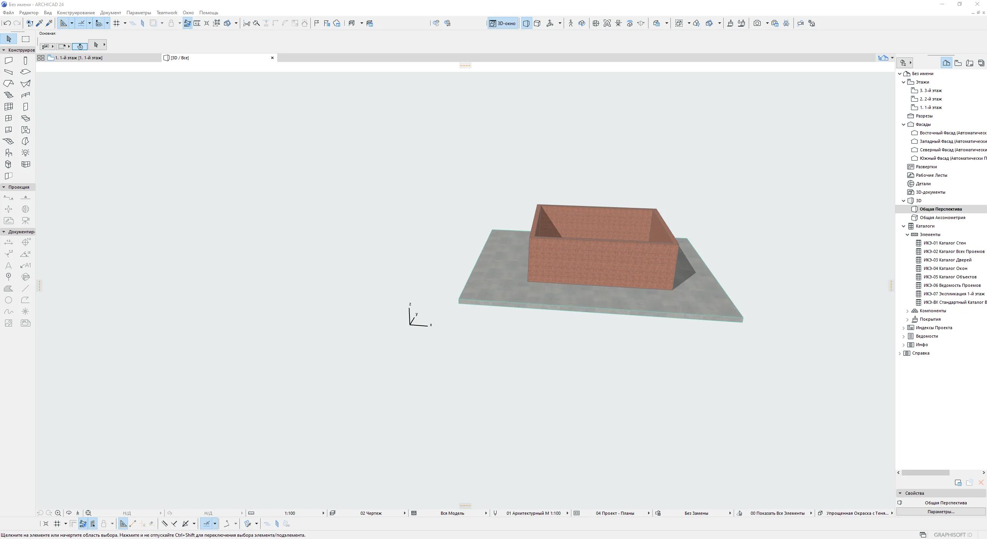Open the Файл menu
The width and height of the screenshot is (987, 539).
point(8,13)
